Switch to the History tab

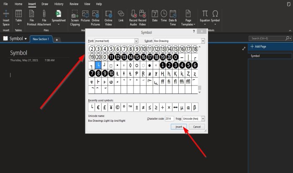59,3
